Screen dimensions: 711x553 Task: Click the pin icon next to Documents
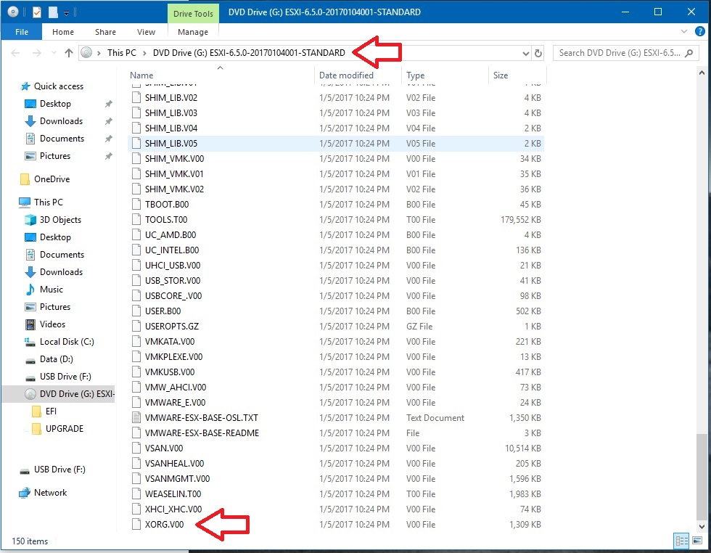coord(108,139)
